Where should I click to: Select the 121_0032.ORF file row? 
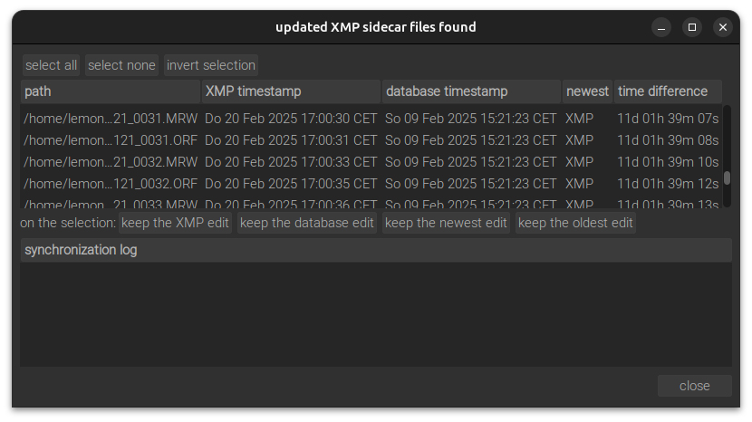[371, 184]
